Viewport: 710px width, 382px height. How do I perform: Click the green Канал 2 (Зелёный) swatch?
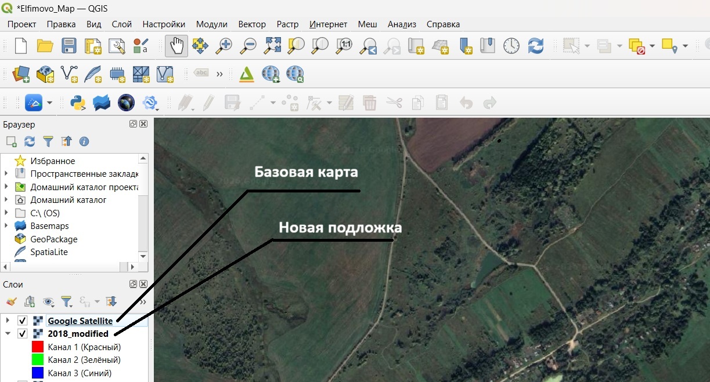37,360
